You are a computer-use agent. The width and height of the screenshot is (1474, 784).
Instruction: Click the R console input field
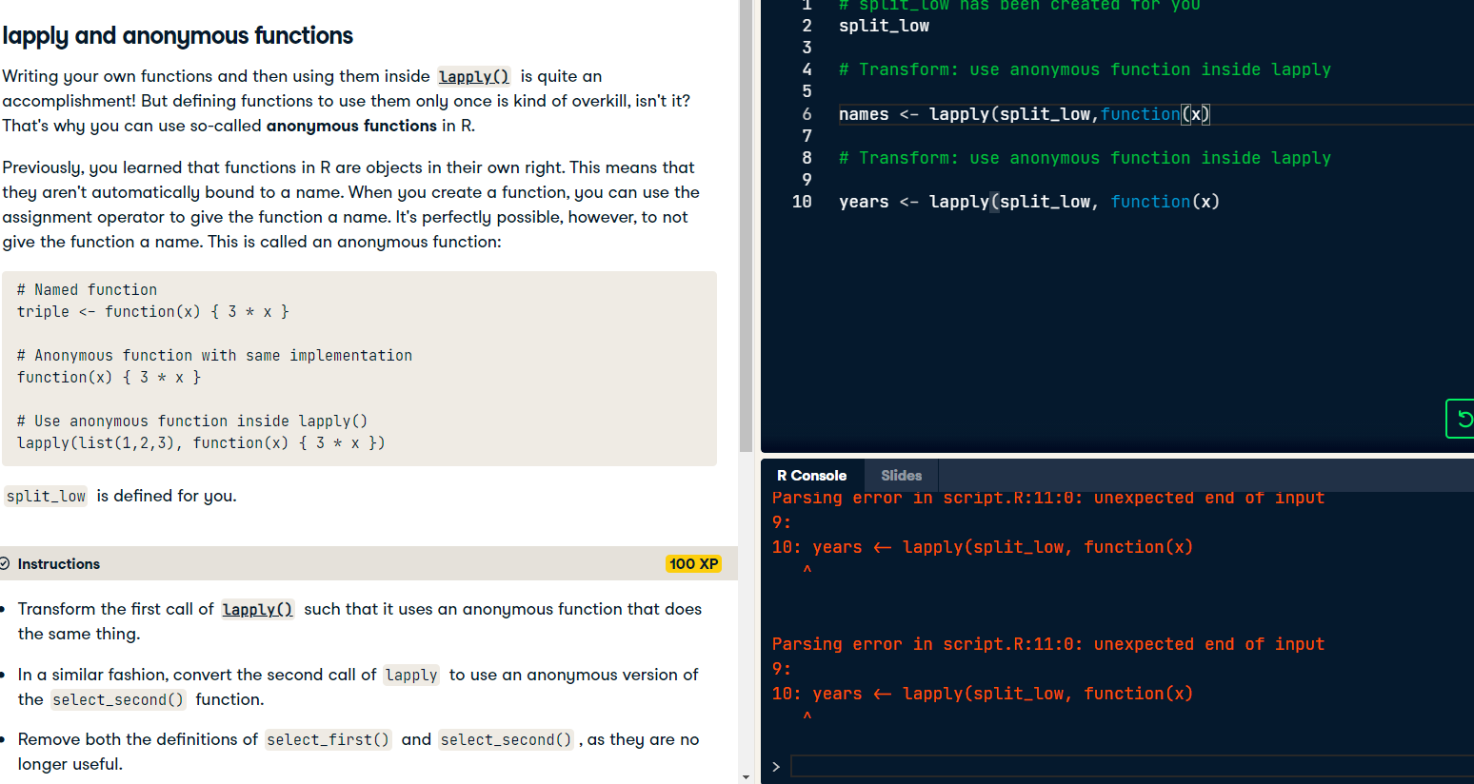tap(1132, 767)
